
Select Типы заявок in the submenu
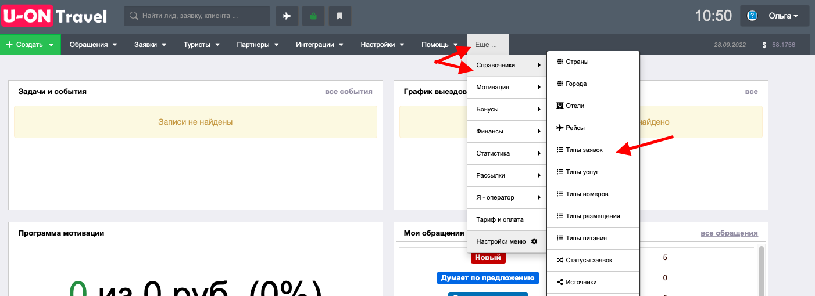(593, 150)
